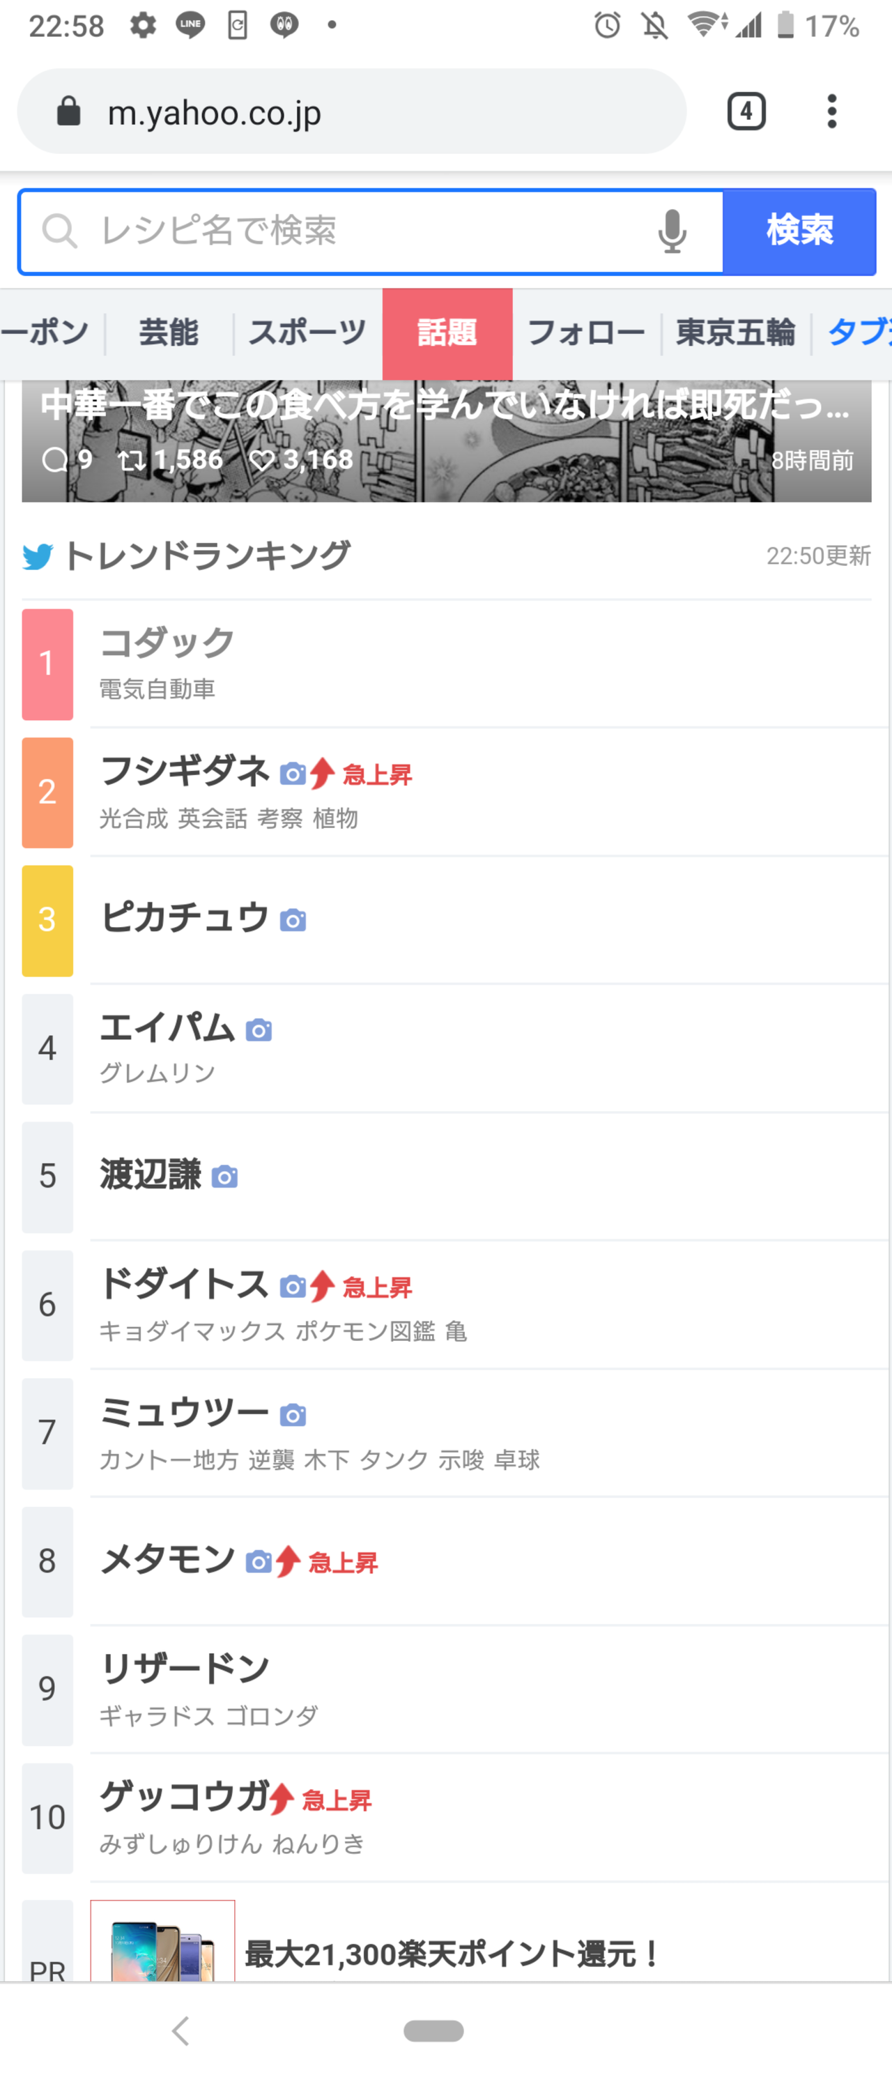The image size is (892, 2084).
Task: Open the 楽天ポイント還元 PR ad thumbnail
Action: click(x=162, y=1942)
